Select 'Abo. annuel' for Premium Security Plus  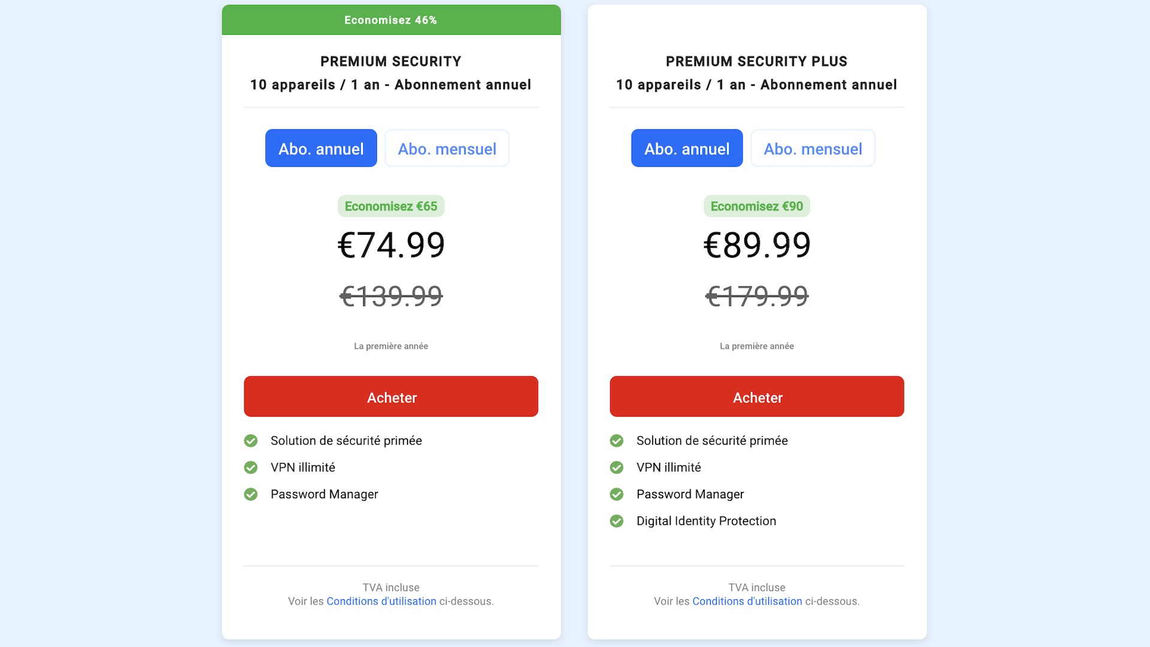(687, 148)
